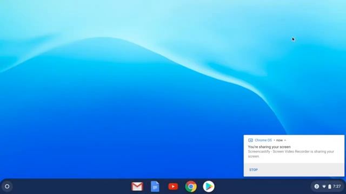The height and width of the screenshot is (194, 346).
Task: Collapse the notification using the caret arrow
Action: pyautogui.click(x=285, y=140)
